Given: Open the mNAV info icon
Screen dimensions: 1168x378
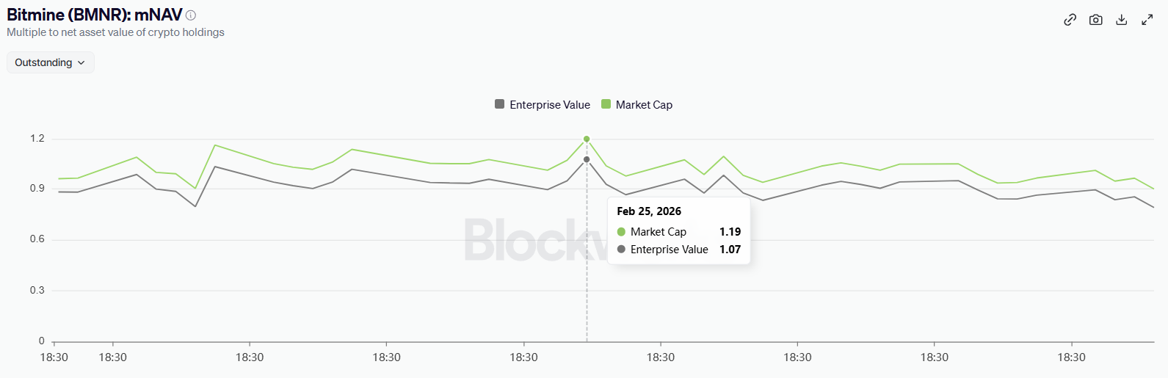Looking at the screenshot, I should [191, 15].
